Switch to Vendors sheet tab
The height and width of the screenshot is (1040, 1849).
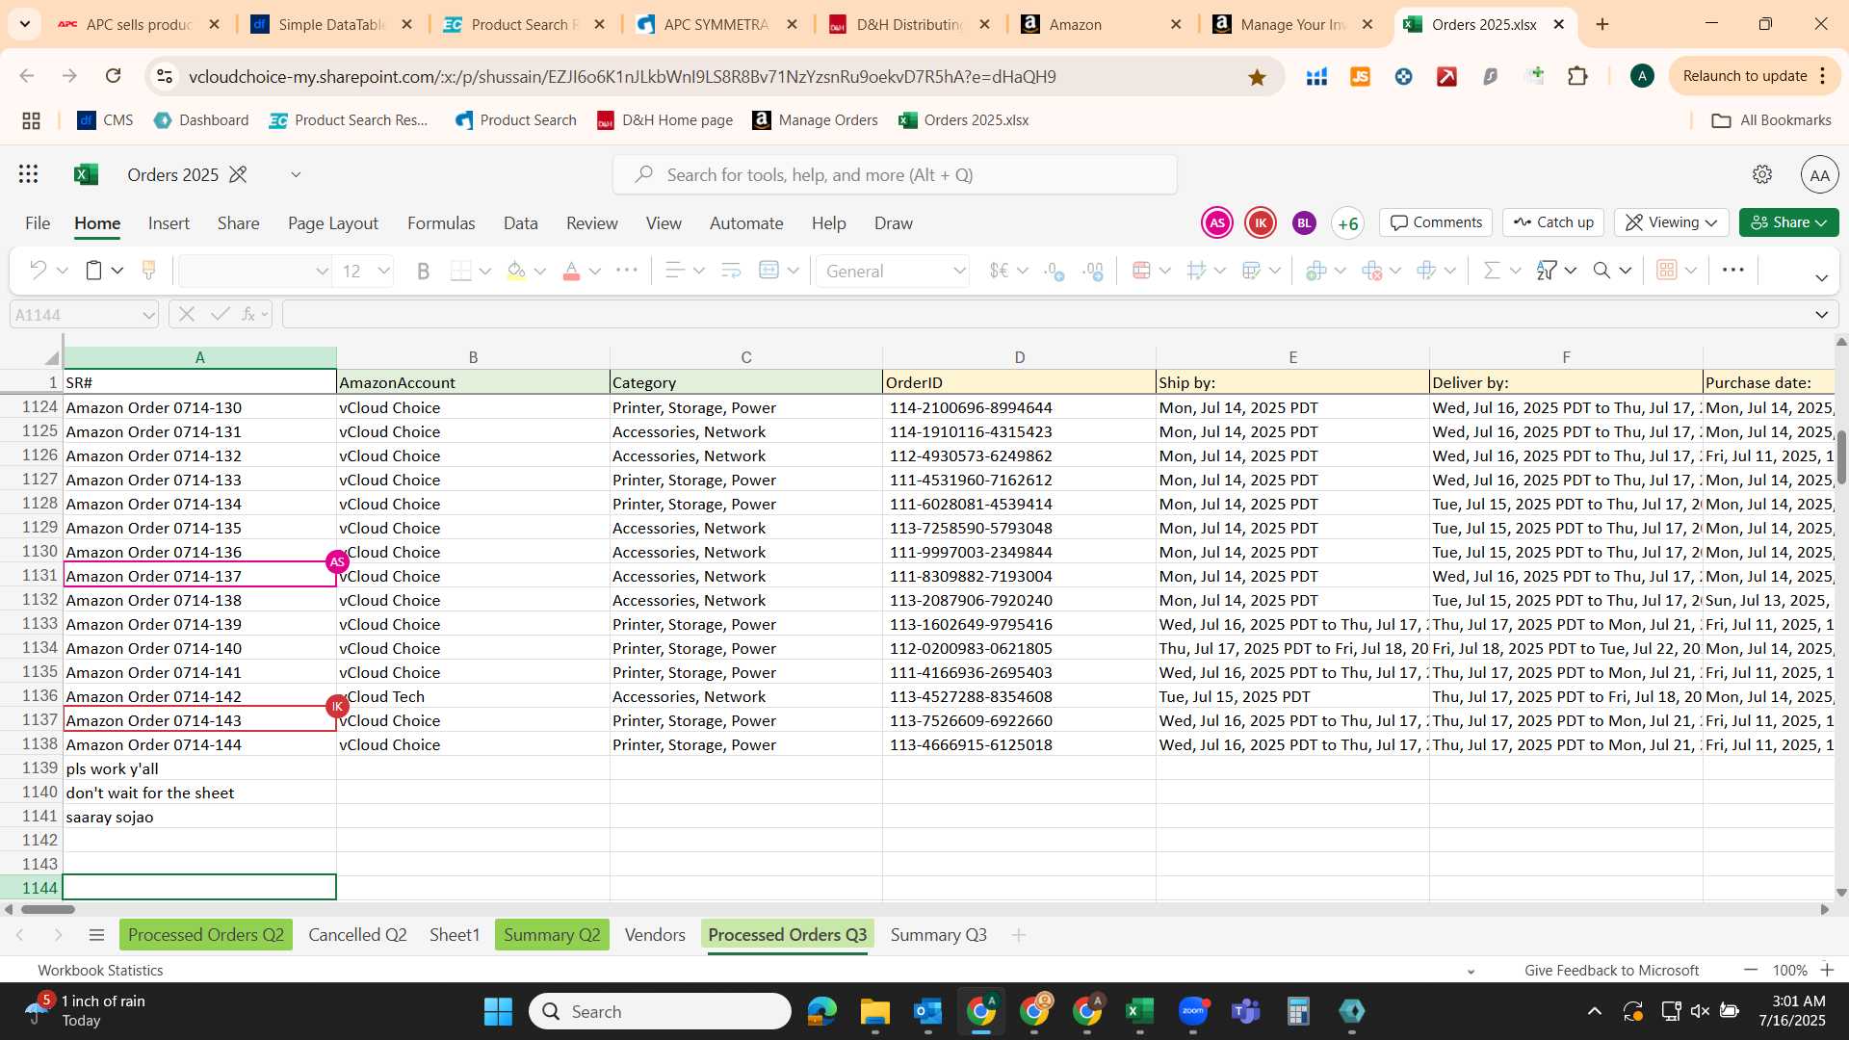(x=655, y=934)
